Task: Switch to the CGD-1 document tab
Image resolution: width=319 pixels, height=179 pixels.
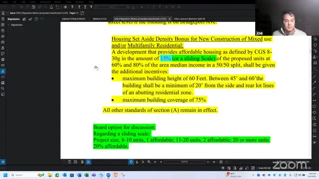Action: tap(189, 19)
